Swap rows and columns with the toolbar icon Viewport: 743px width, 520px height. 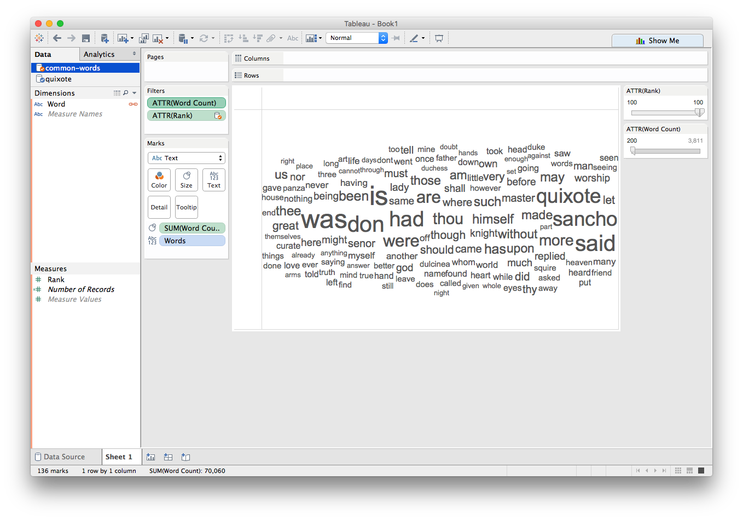(x=229, y=38)
